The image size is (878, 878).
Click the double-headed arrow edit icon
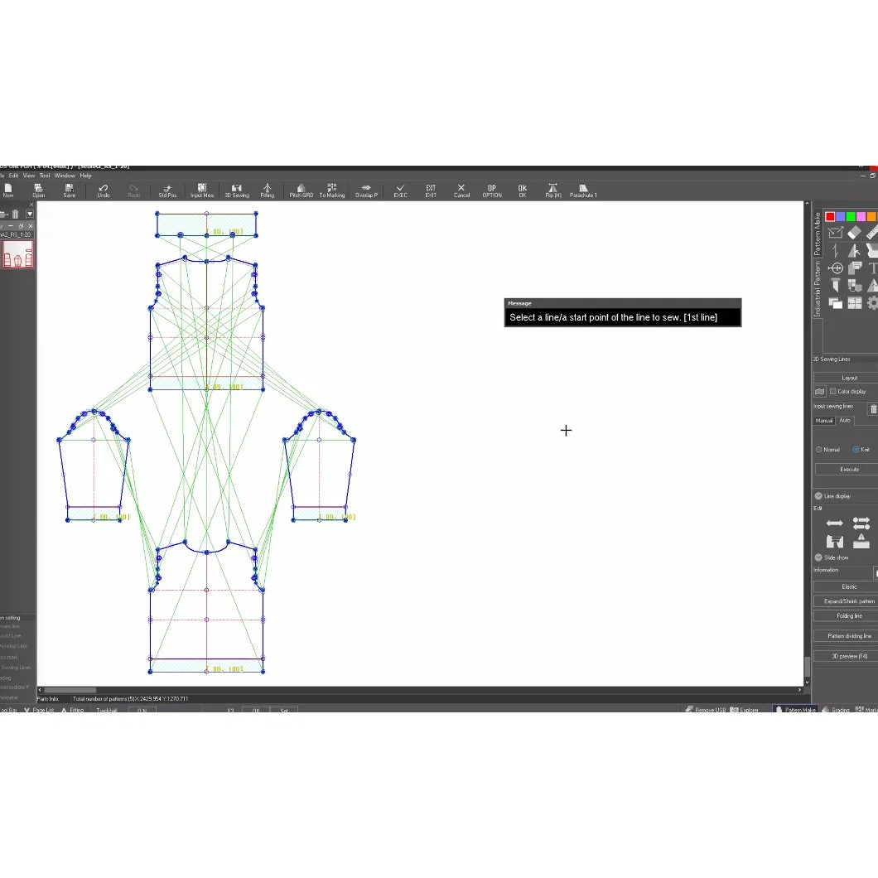tap(834, 523)
